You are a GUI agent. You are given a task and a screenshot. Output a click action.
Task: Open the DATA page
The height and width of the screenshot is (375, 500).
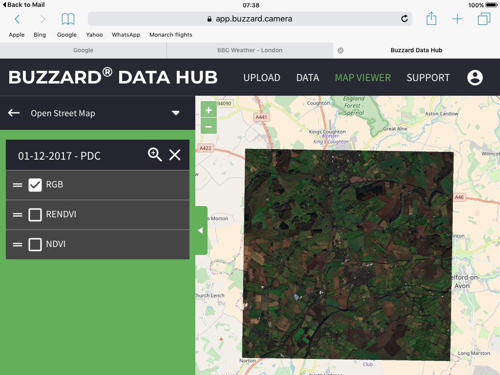(x=308, y=78)
